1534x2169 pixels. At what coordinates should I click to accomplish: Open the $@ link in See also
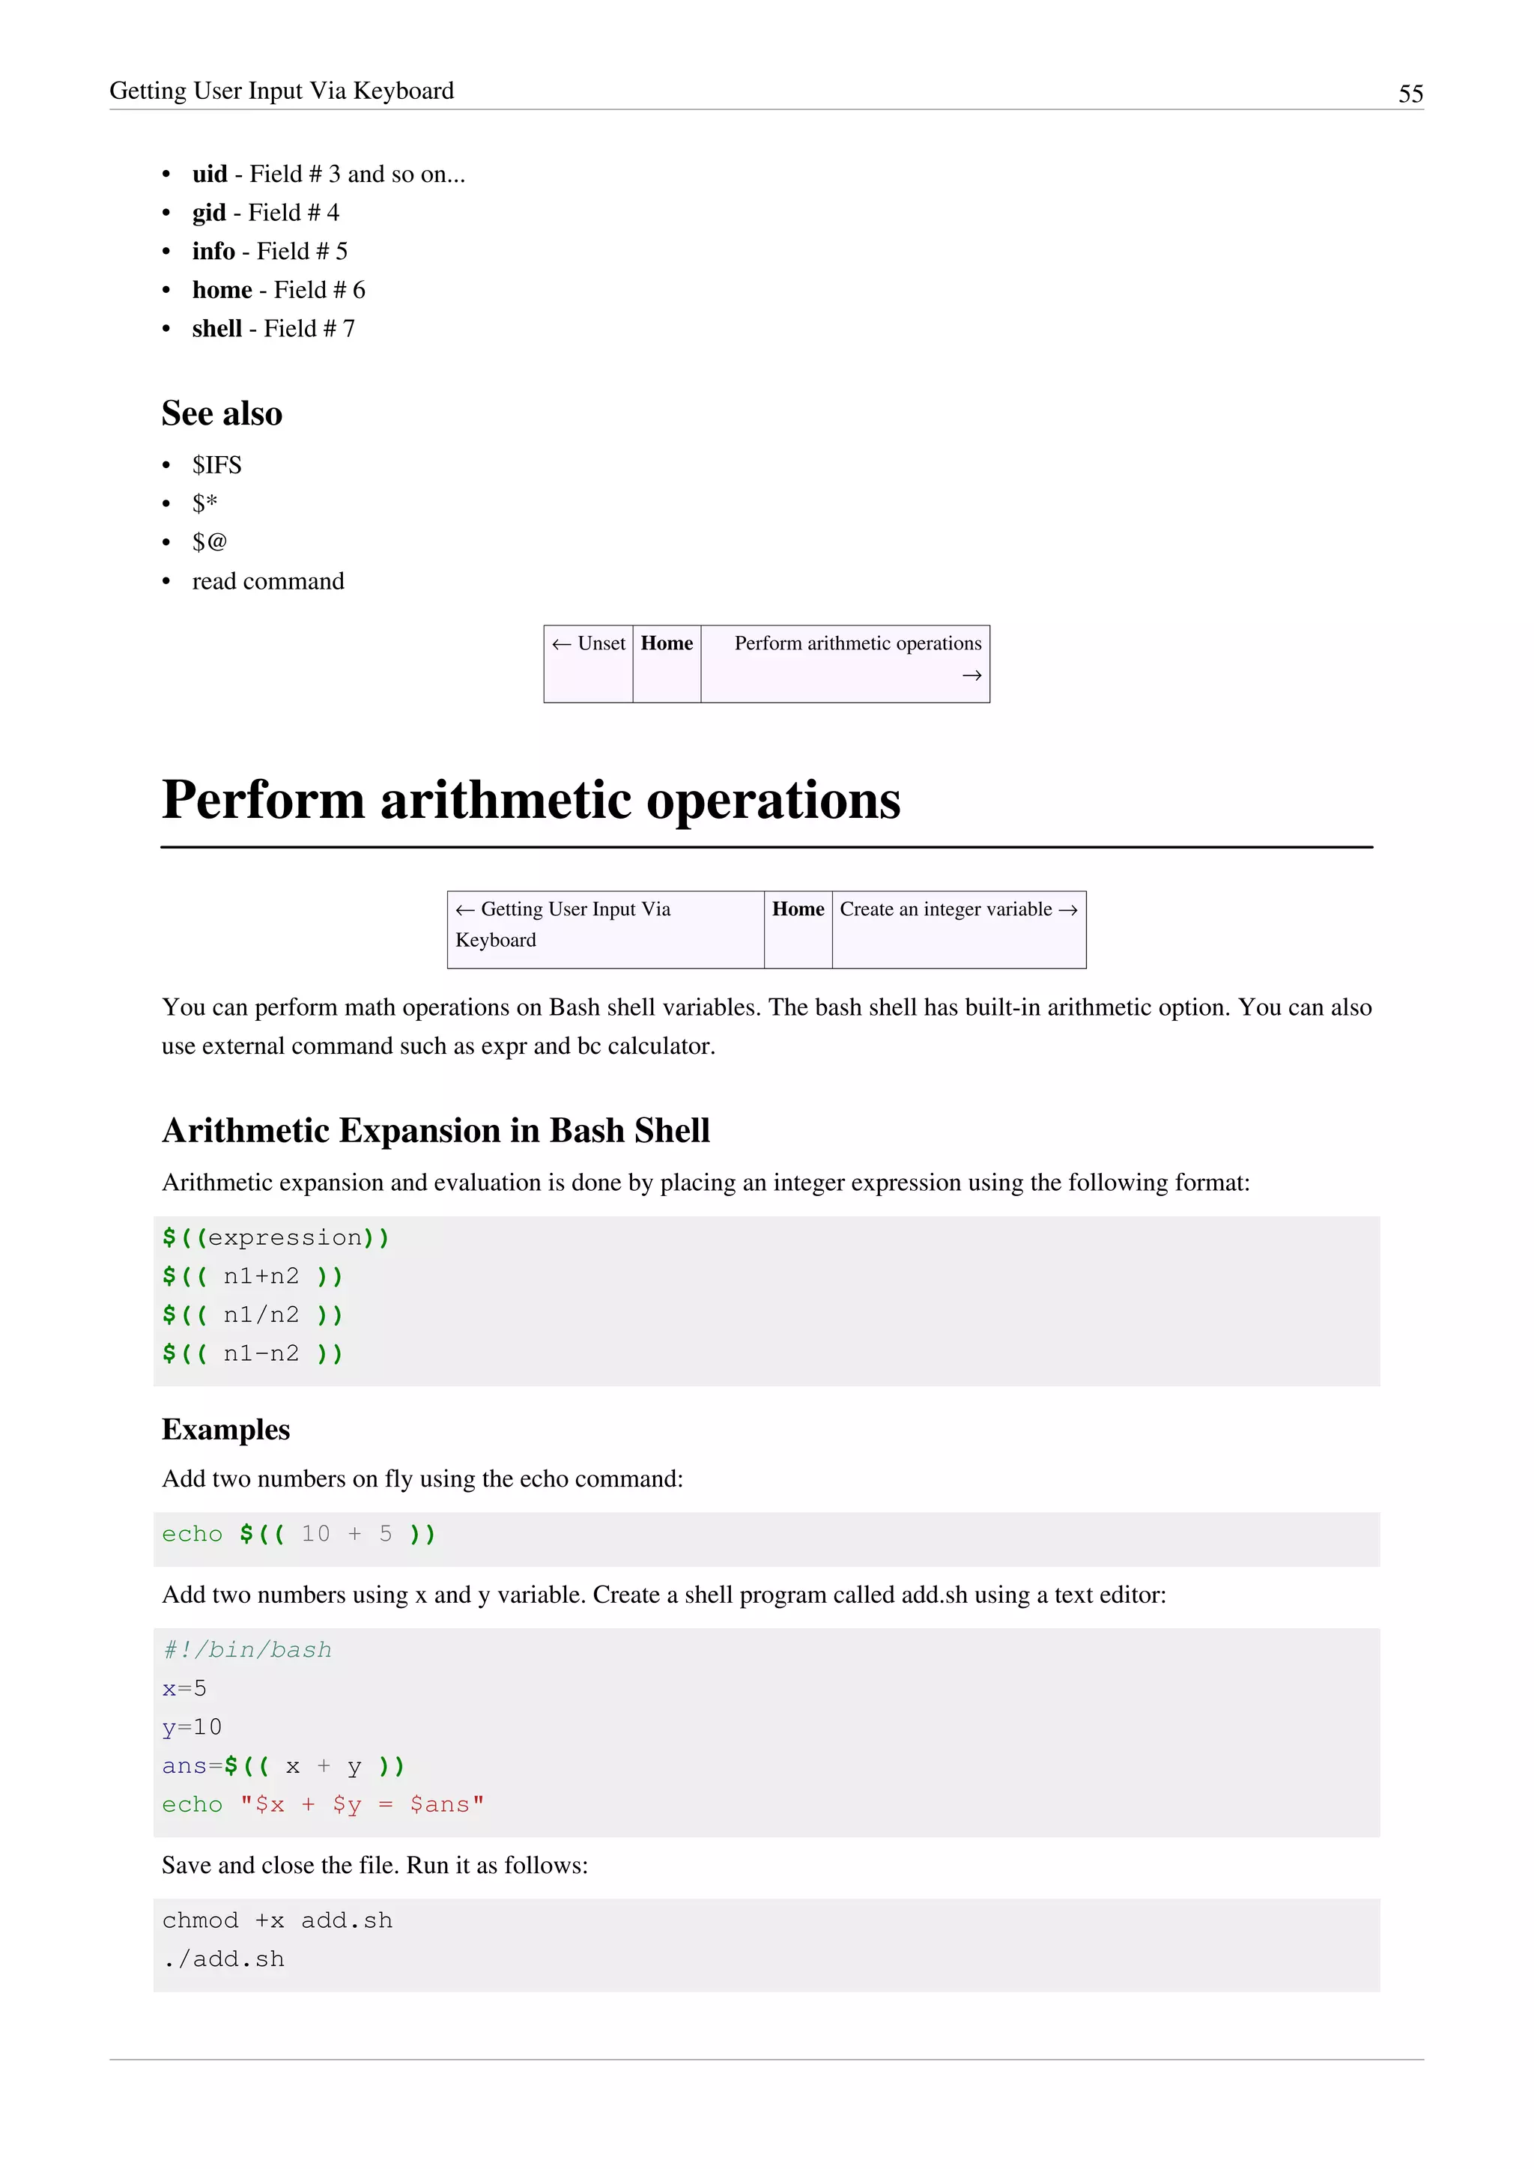click(210, 542)
